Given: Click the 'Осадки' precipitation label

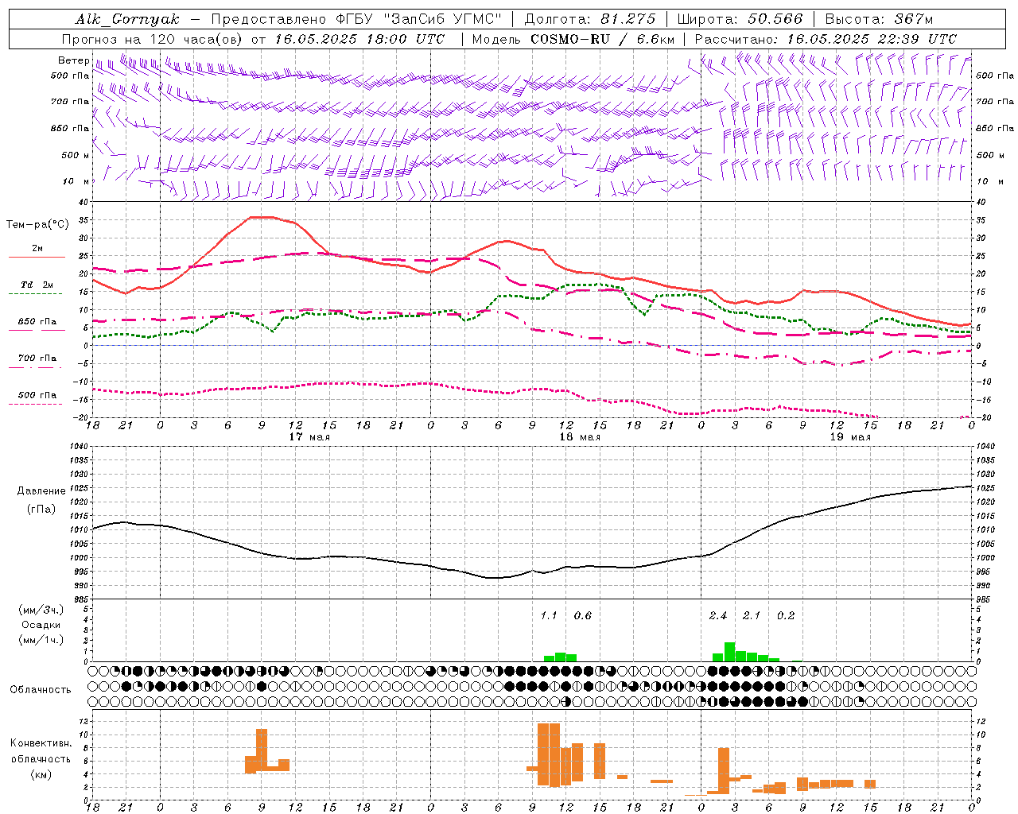Looking at the screenshot, I should point(41,625).
